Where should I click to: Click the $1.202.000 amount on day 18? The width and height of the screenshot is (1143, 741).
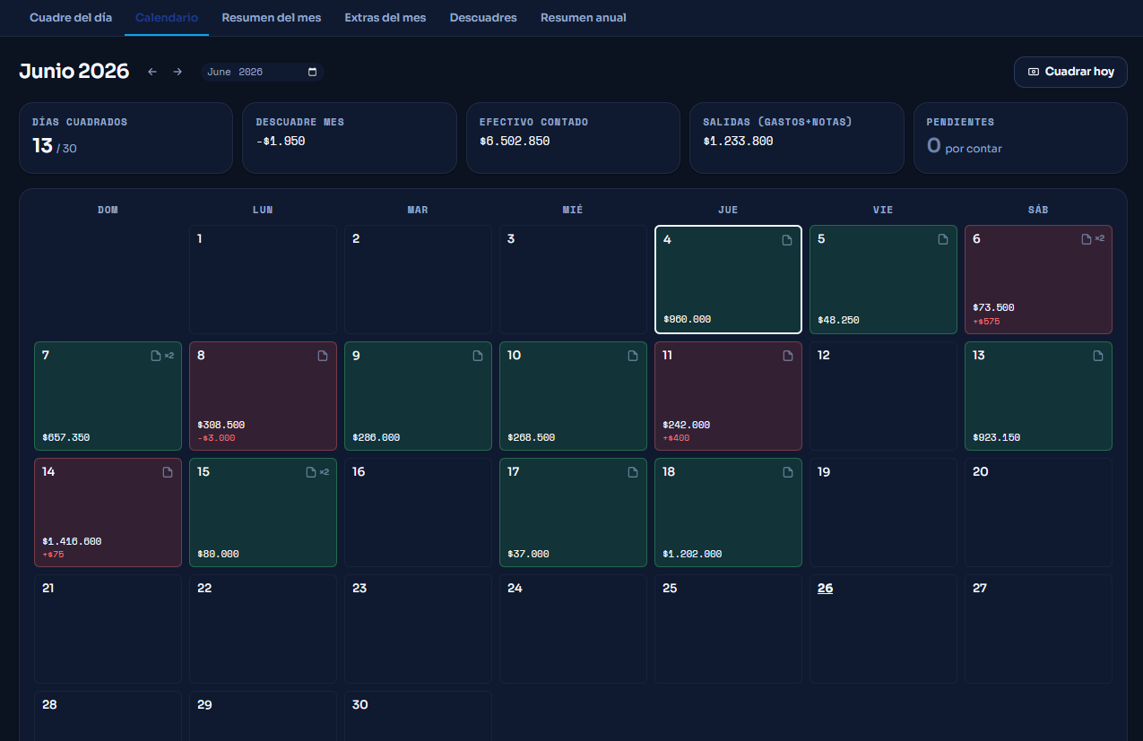pos(692,555)
